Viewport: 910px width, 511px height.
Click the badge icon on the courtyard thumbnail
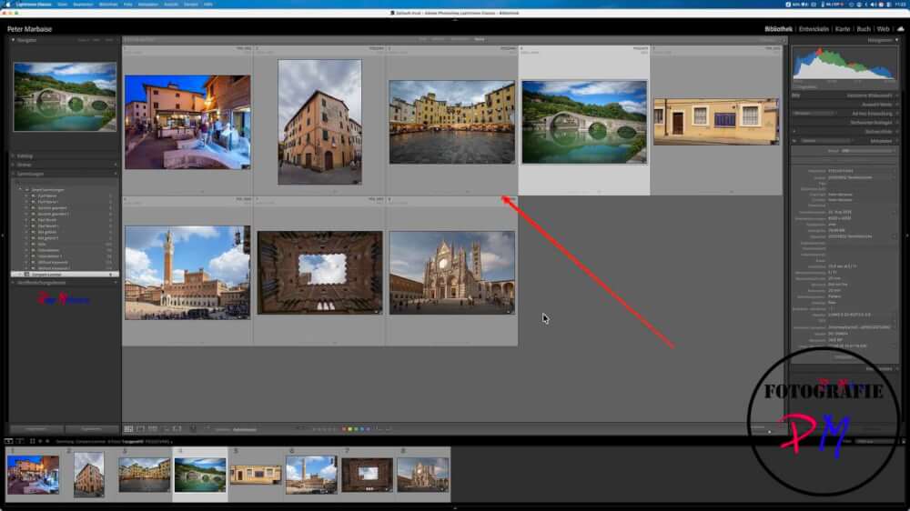click(377, 312)
